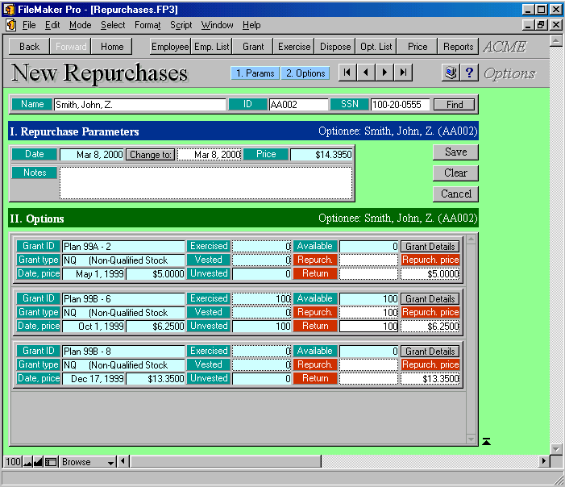The height and width of the screenshot is (487, 565).
Task: Click the Back button
Action: click(x=29, y=47)
